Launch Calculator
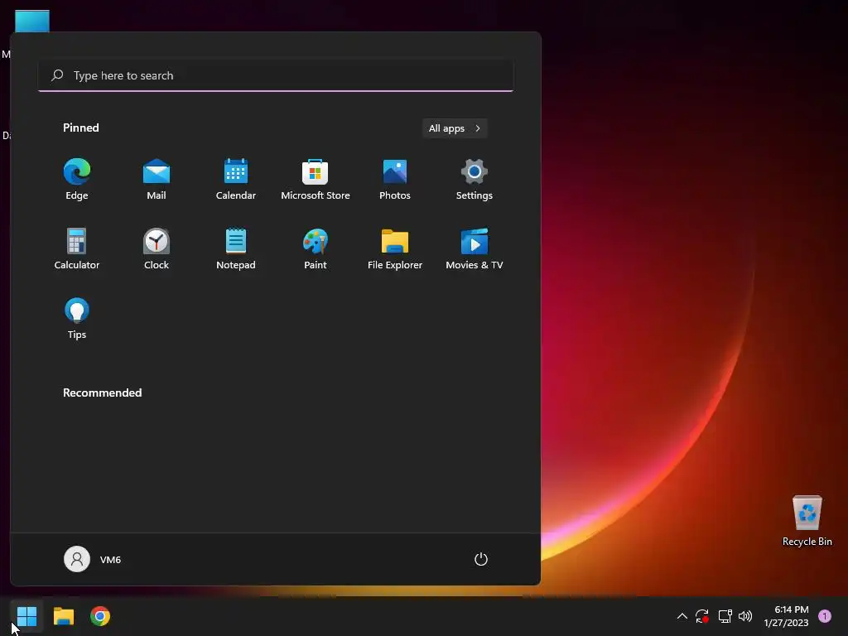This screenshot has height=636, width=848. point(77,248)
